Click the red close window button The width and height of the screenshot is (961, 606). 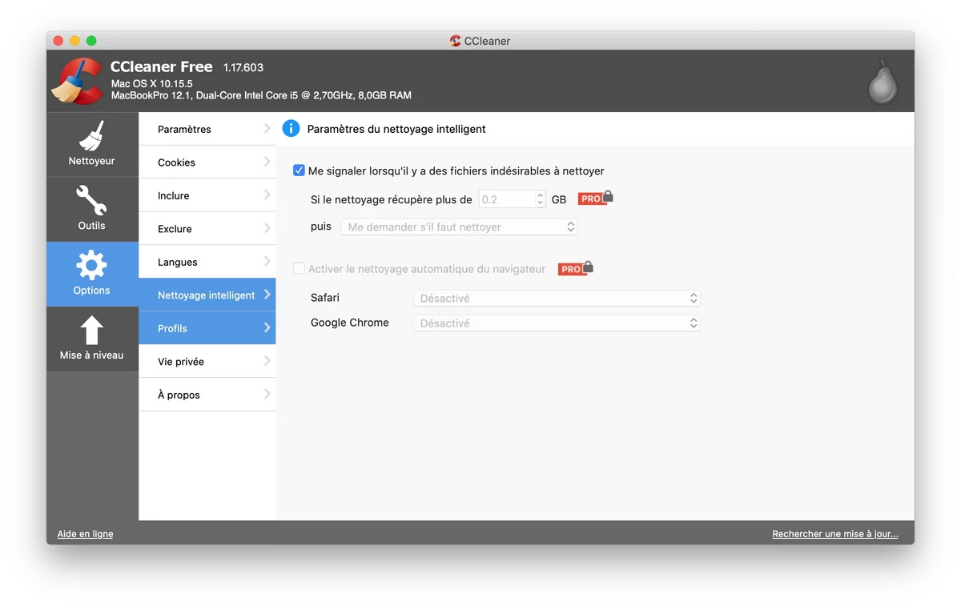click(58, 41)
